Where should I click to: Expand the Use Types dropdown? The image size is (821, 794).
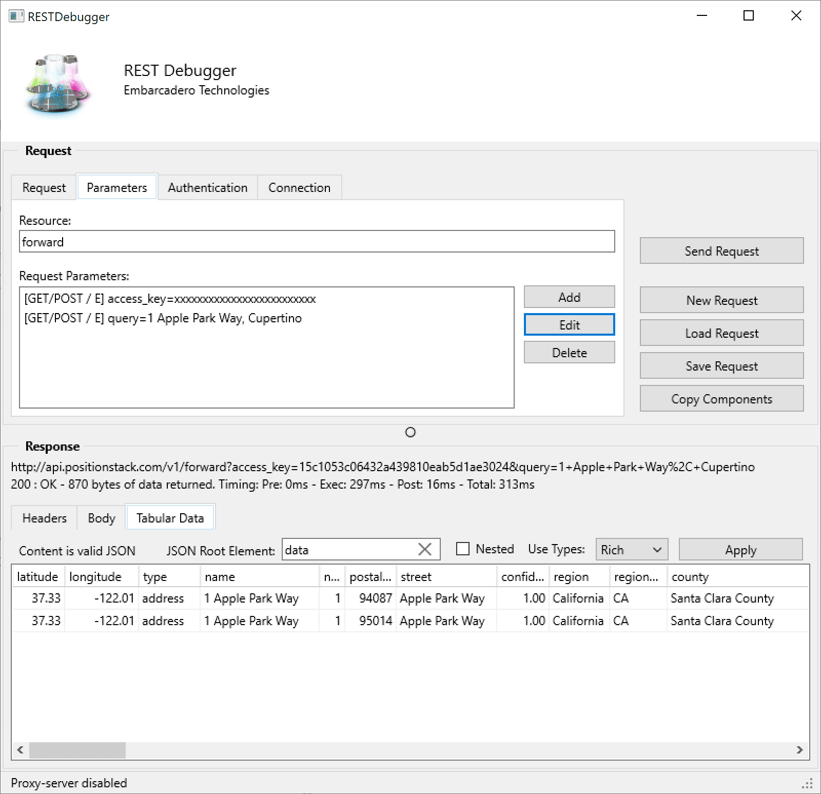(x=632, y=550)
